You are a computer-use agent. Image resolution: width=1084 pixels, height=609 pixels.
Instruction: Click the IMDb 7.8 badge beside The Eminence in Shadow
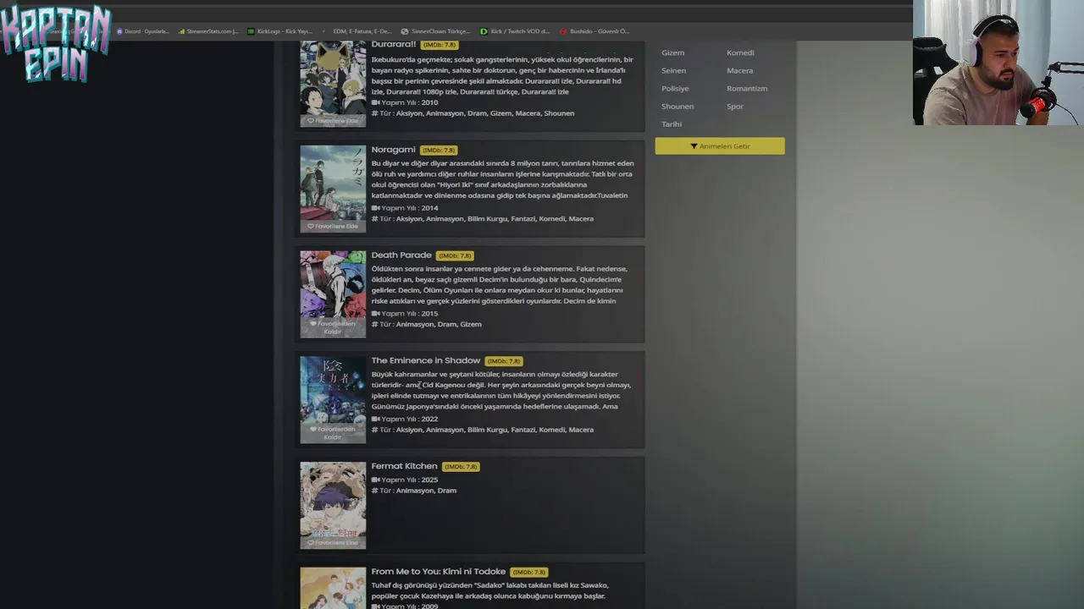pos(503,361)
